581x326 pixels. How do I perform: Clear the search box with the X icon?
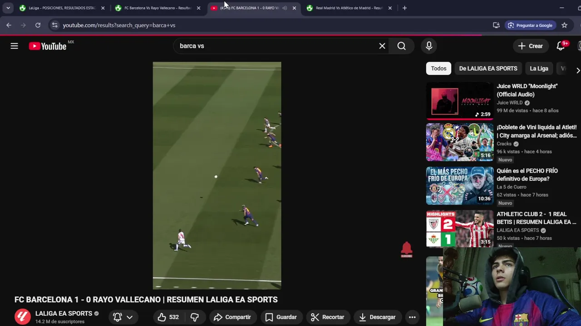click(x=382, y=46)
